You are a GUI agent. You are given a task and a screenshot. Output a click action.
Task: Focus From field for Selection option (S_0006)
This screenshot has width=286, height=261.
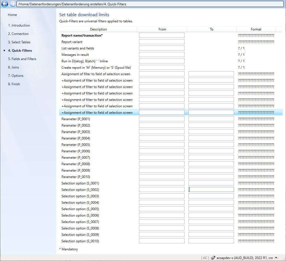click(x=162, y=215)
